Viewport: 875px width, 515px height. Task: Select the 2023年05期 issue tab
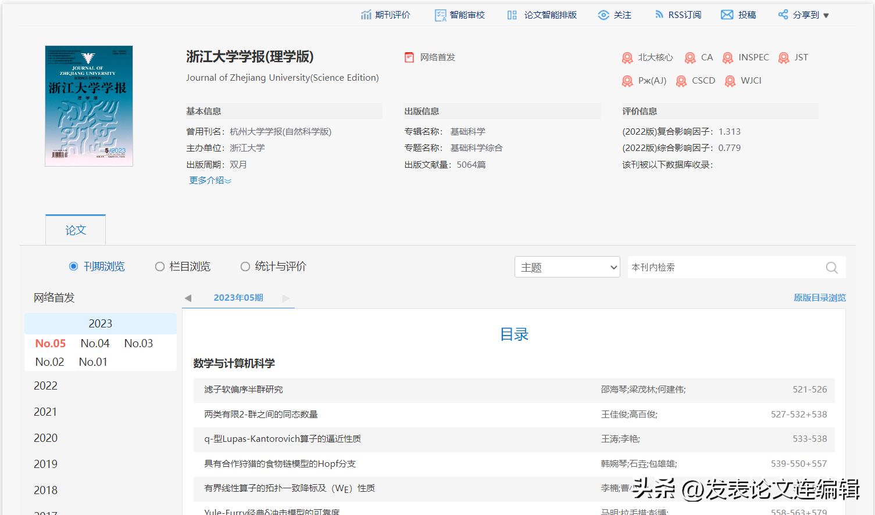[238, 298]
